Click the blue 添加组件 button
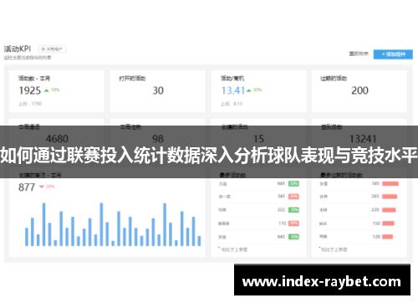Screen dimensions: 418x303 (x=393, y=54)
